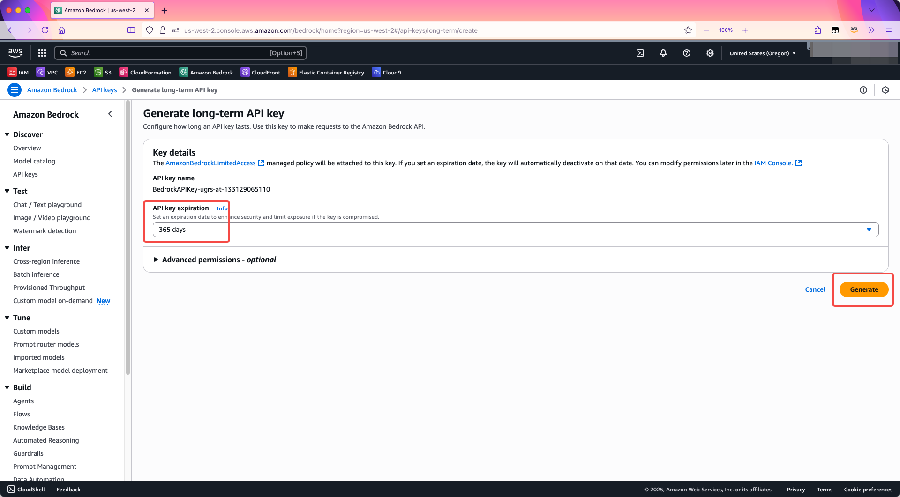Bookmark this page with the star icon
The image size is (900, 497).
coord(688,30)
